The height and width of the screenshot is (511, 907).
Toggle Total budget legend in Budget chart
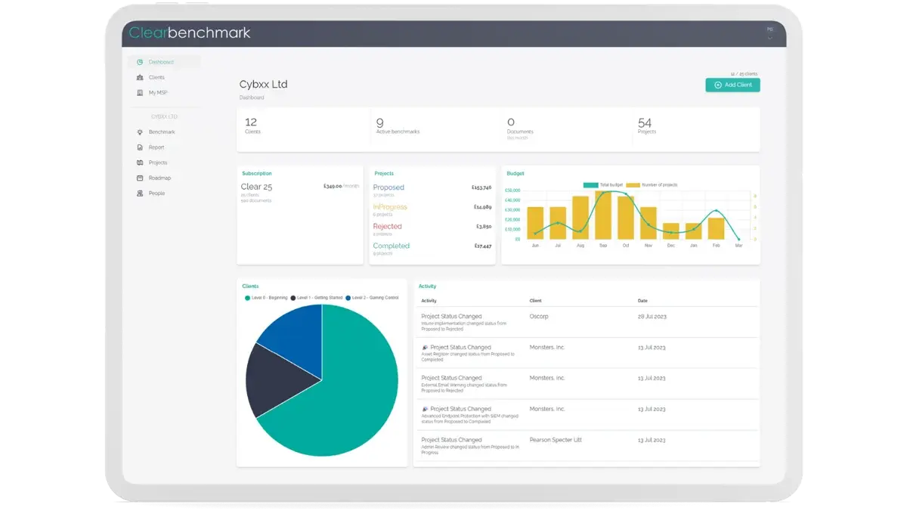click(602, 184)
